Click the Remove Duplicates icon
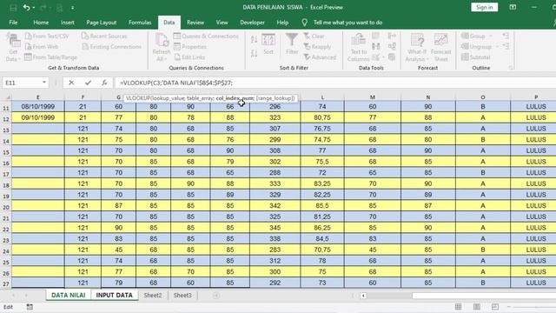 [376, 46]
